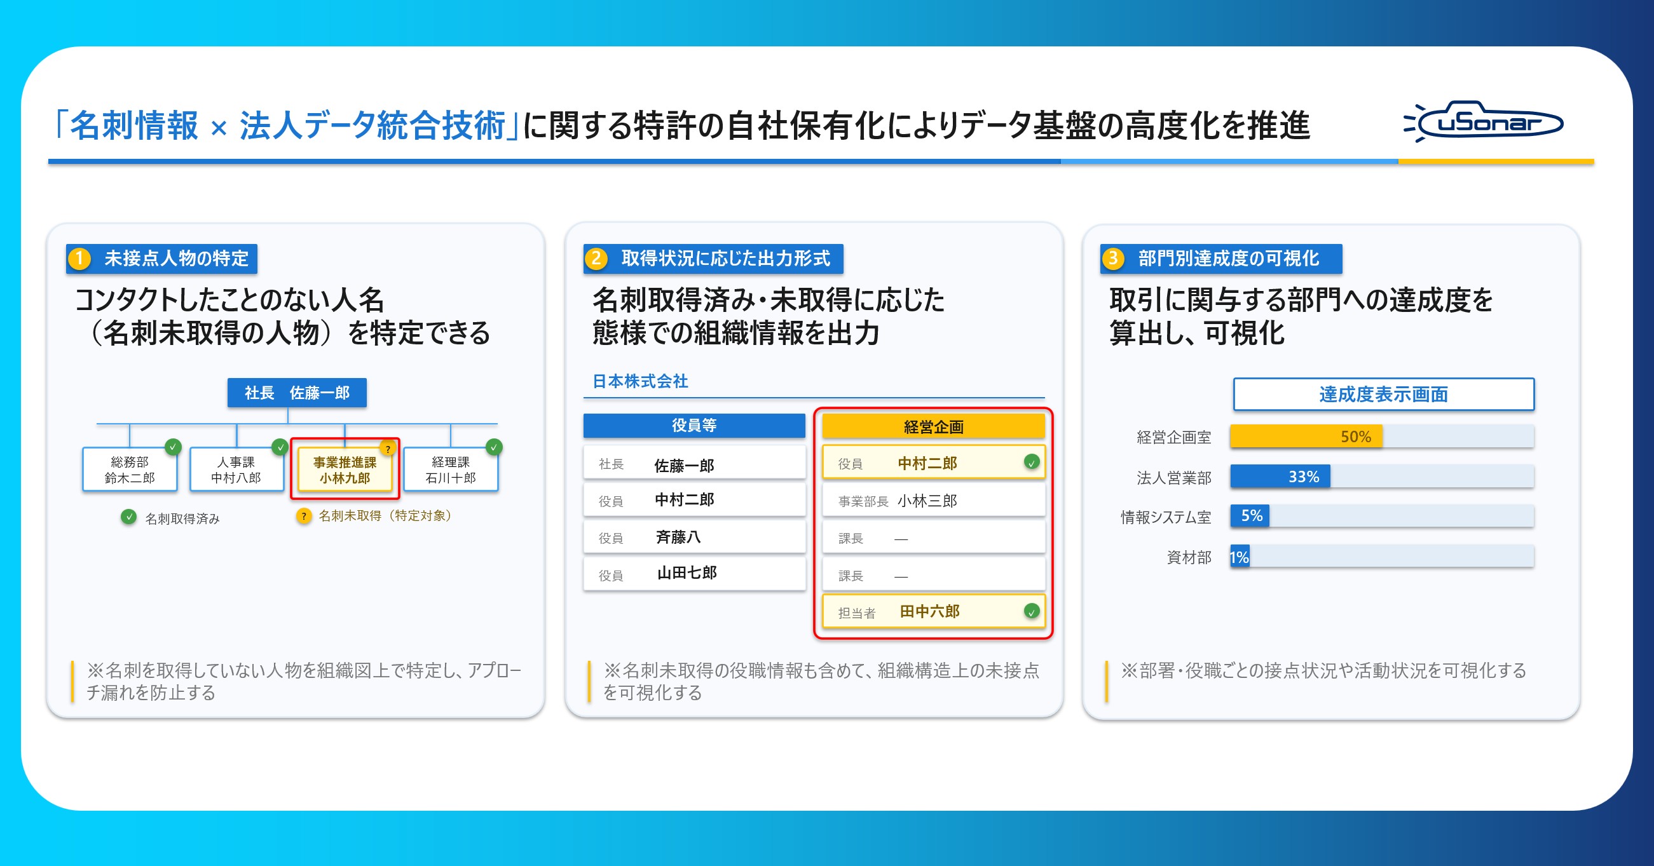Viewport: 1654px width, 866px height.
Task: Click yellow question legend icon for 名刺未取得
Action: click(304, 516)
